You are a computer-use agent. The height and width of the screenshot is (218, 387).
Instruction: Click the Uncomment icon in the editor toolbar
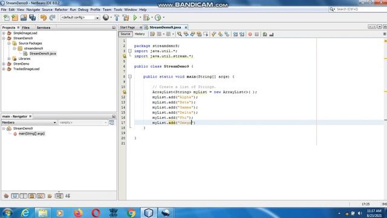click(272, 35)
